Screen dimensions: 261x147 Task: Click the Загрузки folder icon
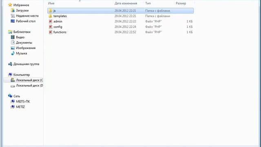13,10
